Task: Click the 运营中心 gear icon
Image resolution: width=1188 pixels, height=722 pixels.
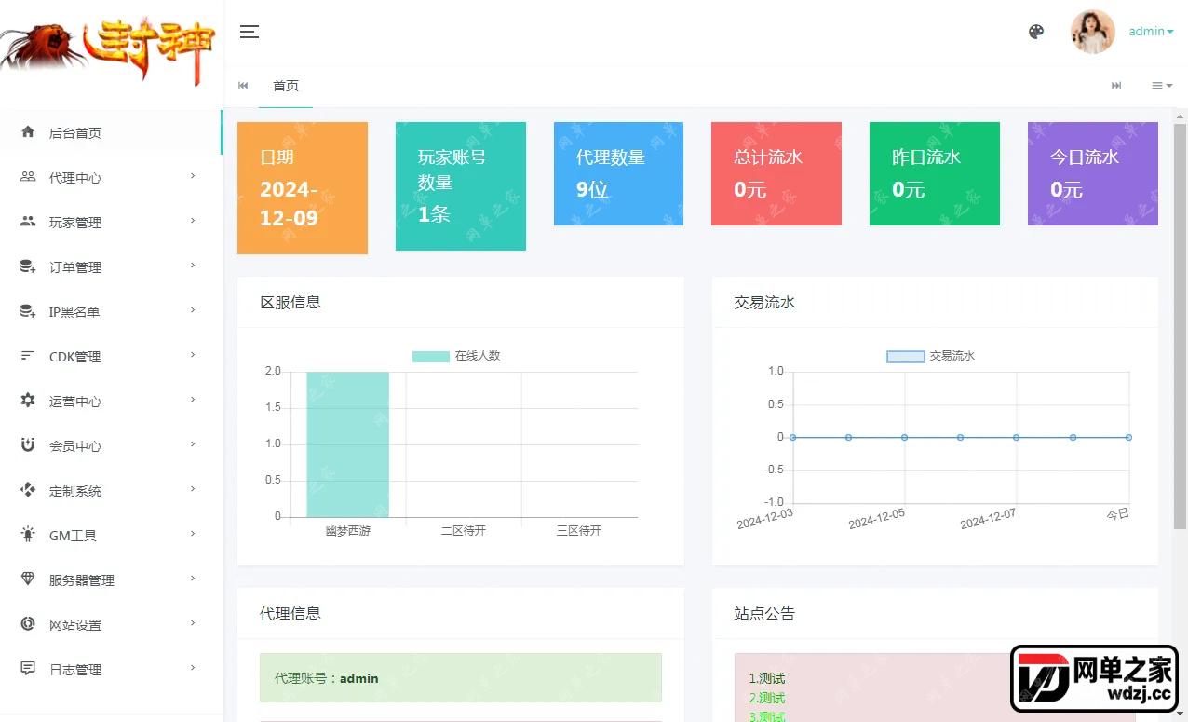Action: pos(28,401)
